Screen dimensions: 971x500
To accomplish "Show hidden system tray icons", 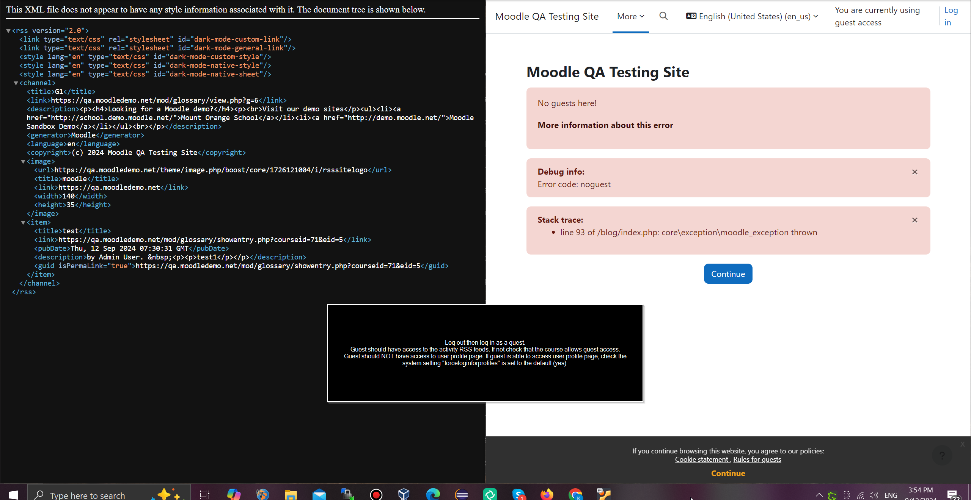I will click(x=819, y=495).
